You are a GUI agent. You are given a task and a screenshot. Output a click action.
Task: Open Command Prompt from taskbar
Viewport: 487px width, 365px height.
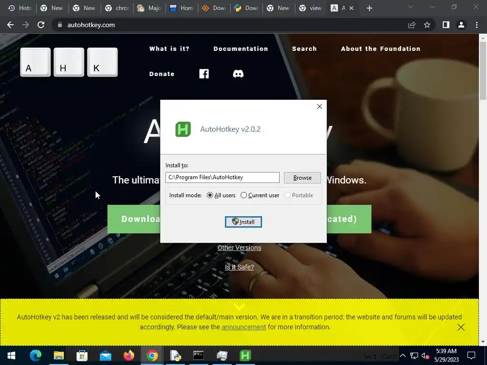198,355
